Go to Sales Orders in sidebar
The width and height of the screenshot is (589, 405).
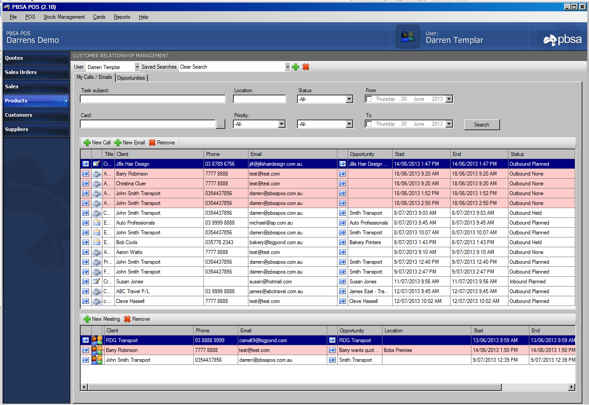pos(36,72)
